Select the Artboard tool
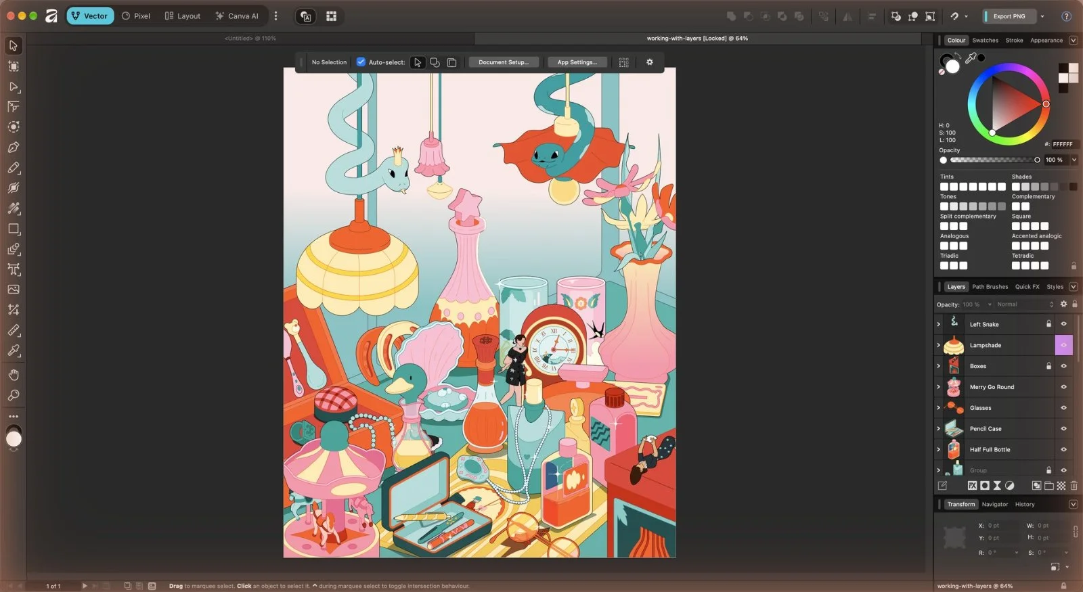Screen dimensions: 1083x592 [x=14, y=66]
